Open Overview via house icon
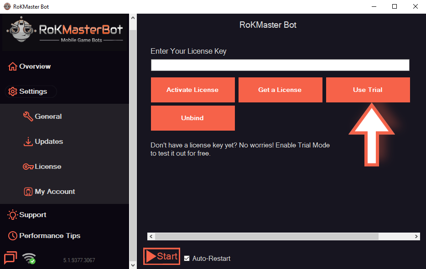This screenshot has height=269, width=426. pyautogui.click(x=12, y=66)
